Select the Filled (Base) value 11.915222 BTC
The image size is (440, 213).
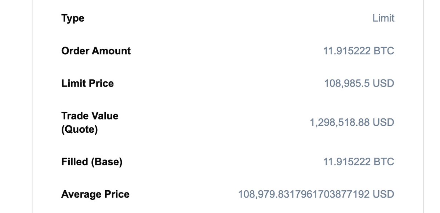point(359,161)
